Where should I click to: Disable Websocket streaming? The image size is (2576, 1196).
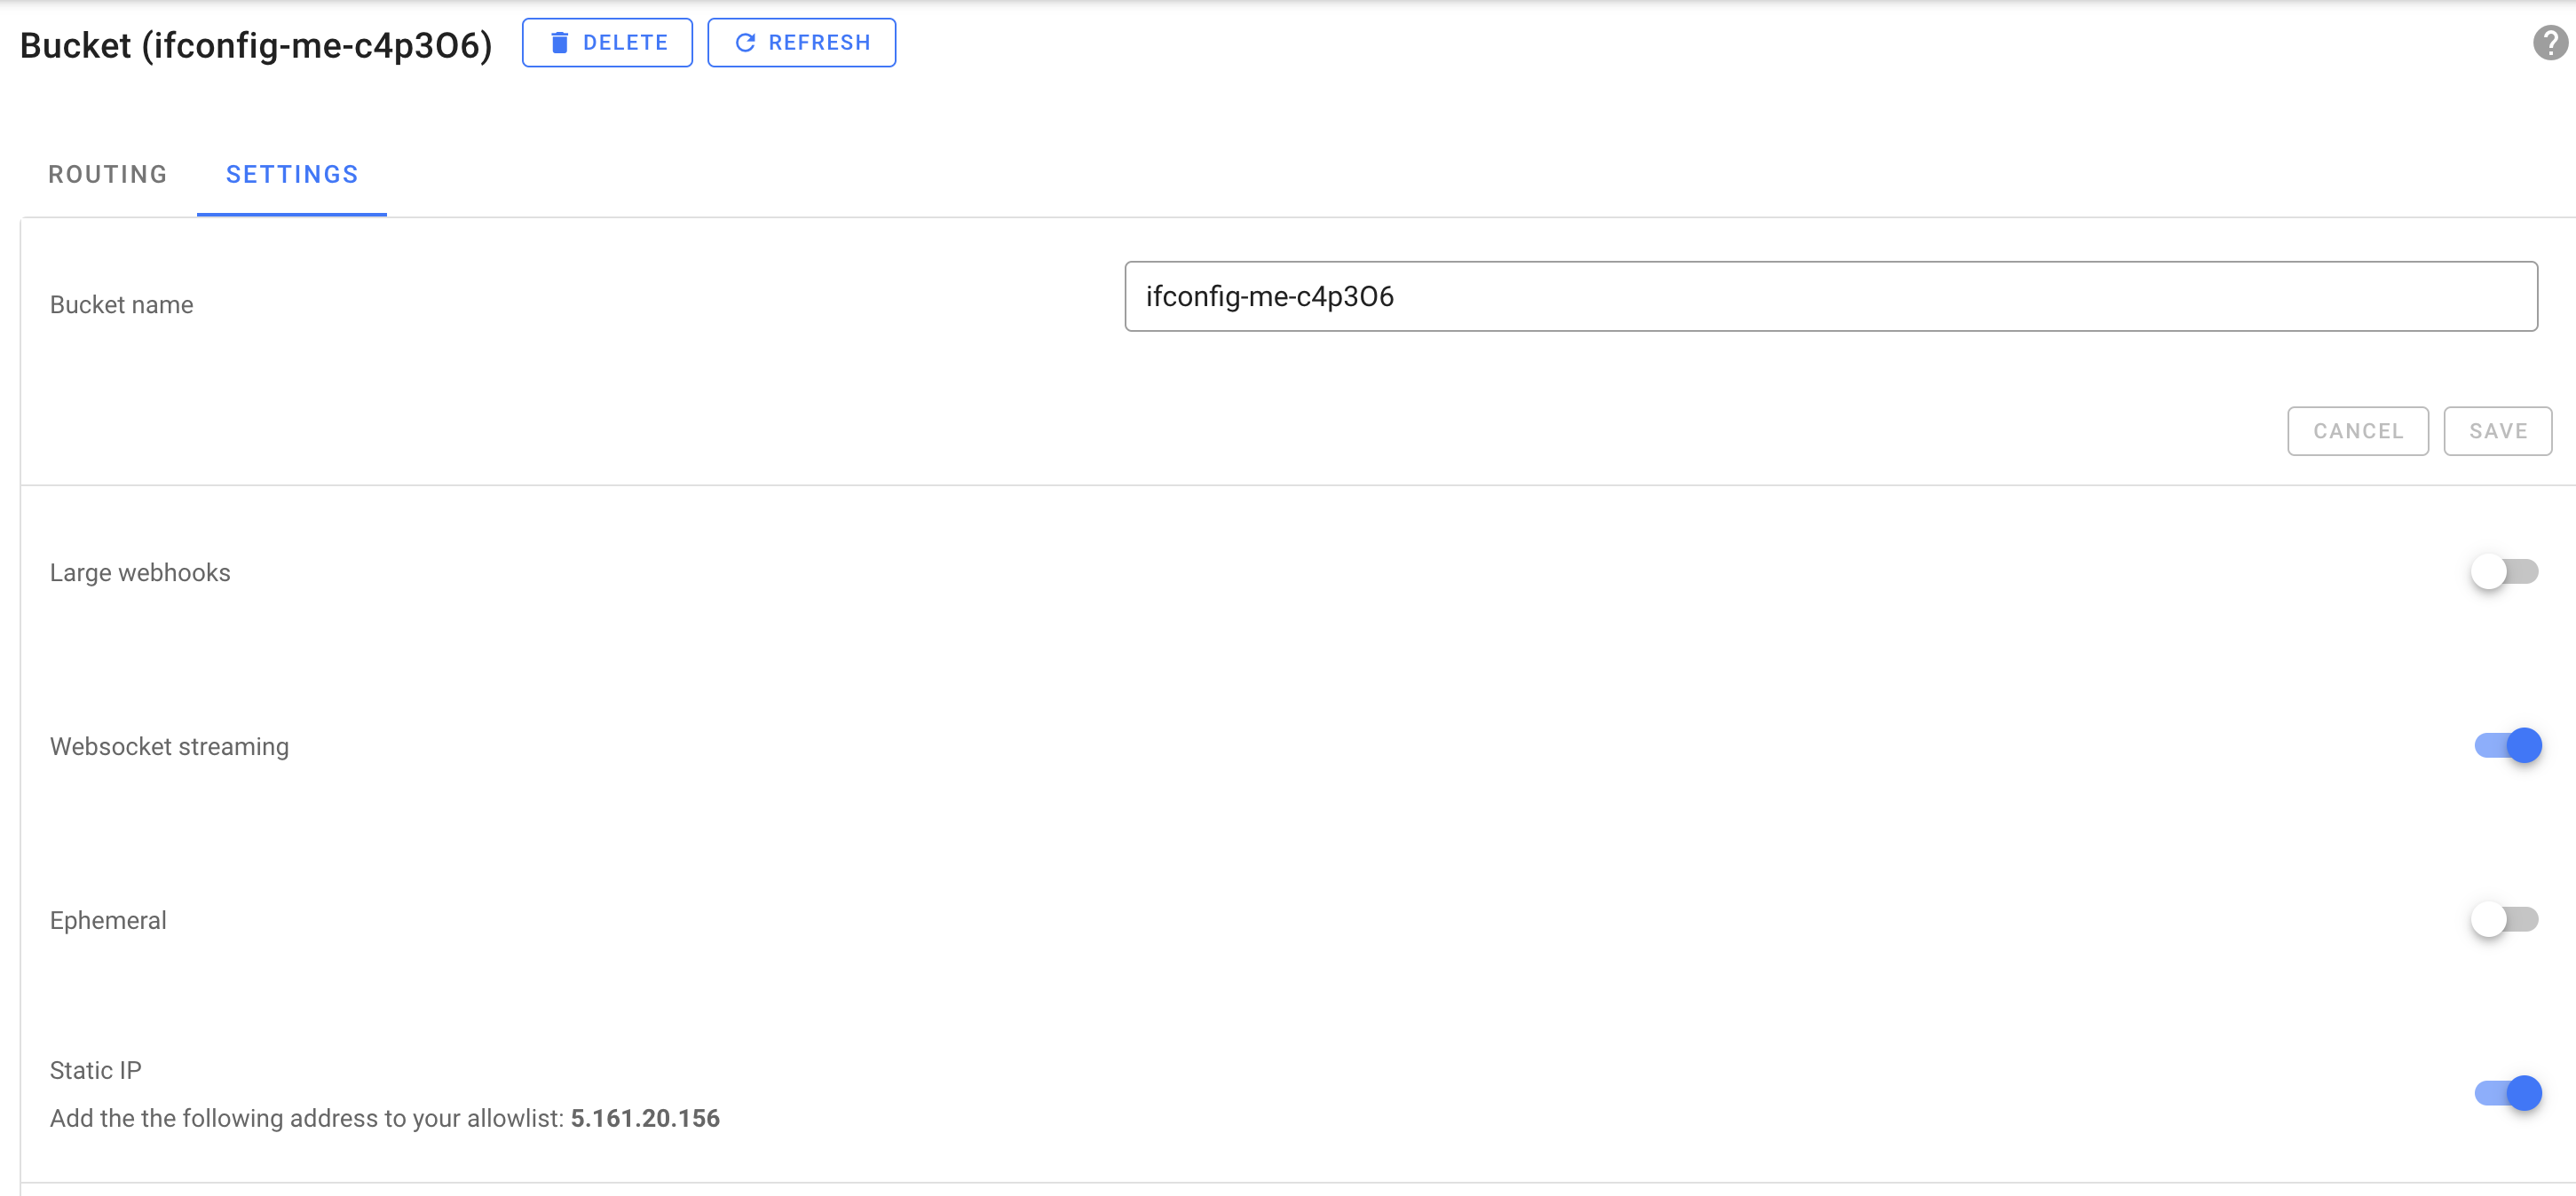click(2506, 744)
